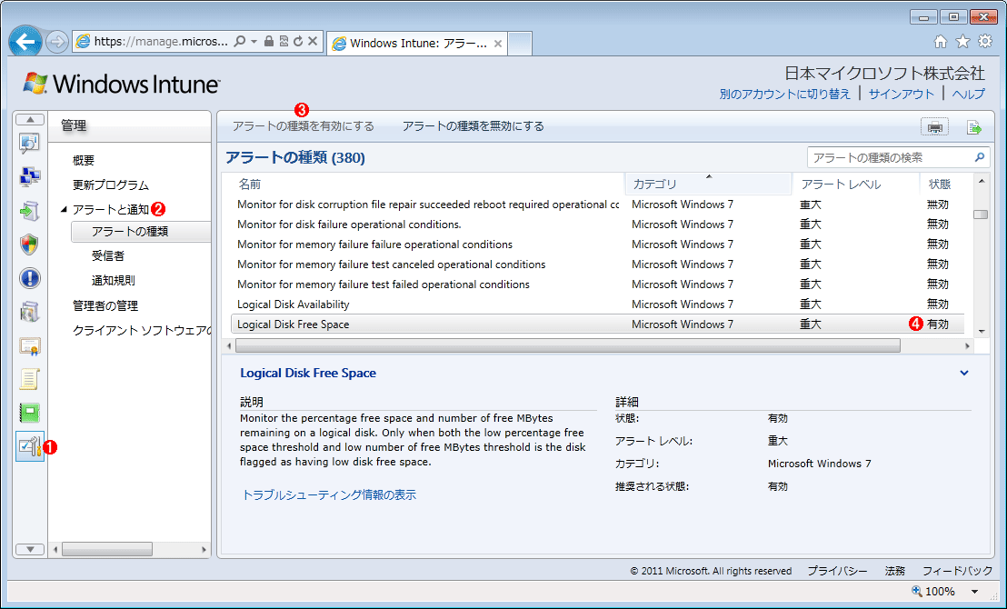This screenshot has height=609, width=1007.
Task: Open the Alerts exclamation workspace icon
Action: 30,278
